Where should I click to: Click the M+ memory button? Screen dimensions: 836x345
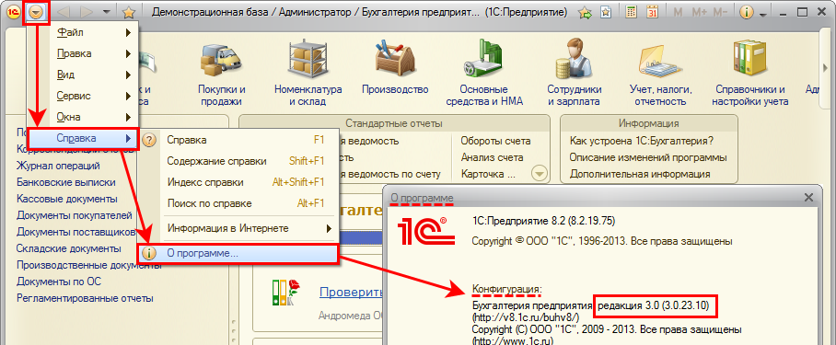click(x=699, y=12)
